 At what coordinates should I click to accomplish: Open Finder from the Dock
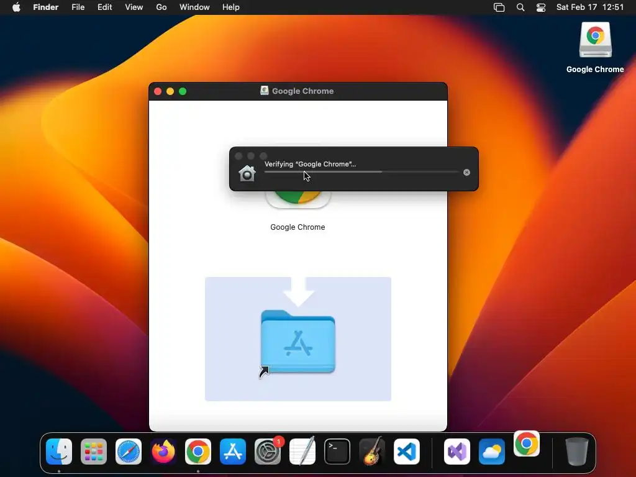pos(59,452)
